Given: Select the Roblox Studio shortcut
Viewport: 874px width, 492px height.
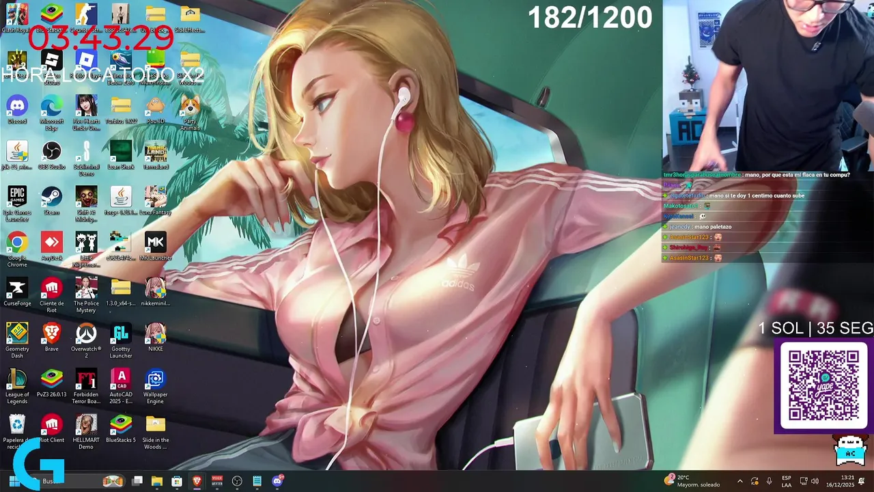Looking at the screenshot, I should 52,67.
